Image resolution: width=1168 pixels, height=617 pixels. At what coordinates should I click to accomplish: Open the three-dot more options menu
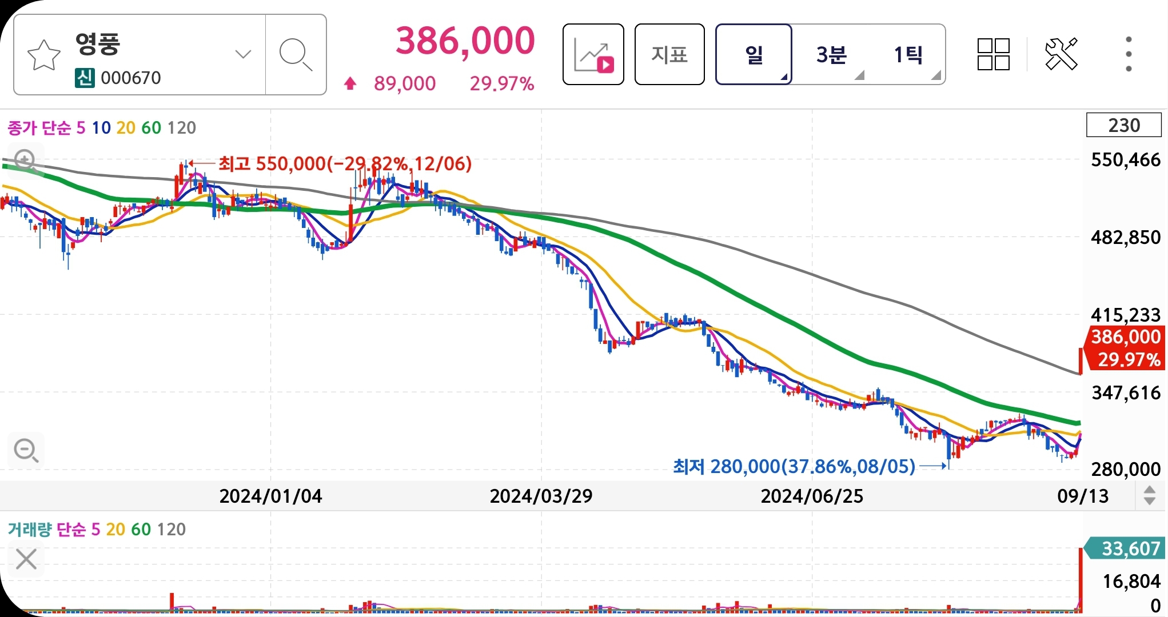point(1129,54)
